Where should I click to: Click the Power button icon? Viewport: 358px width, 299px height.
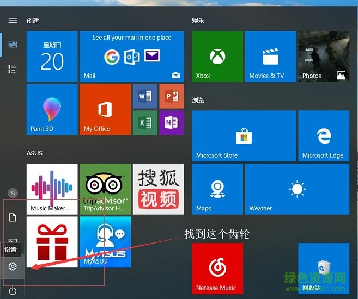13,291
